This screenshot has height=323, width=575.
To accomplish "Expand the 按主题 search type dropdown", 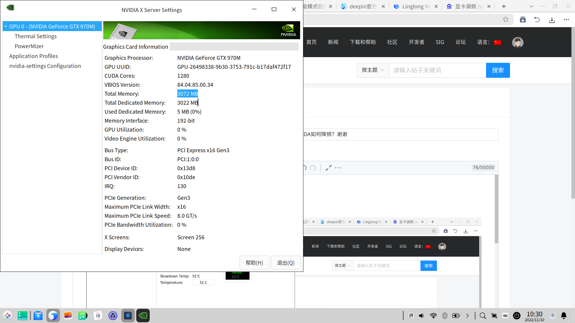I will (x=373, y=70).
